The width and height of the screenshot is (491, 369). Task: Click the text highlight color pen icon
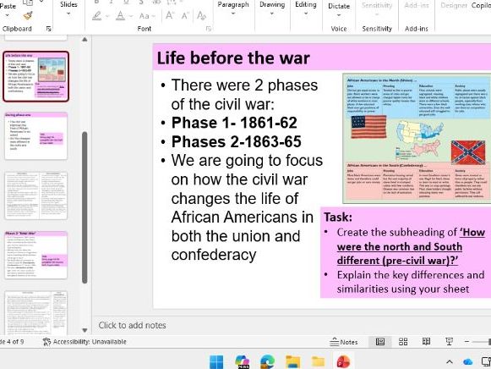click(x=97, y=16)
